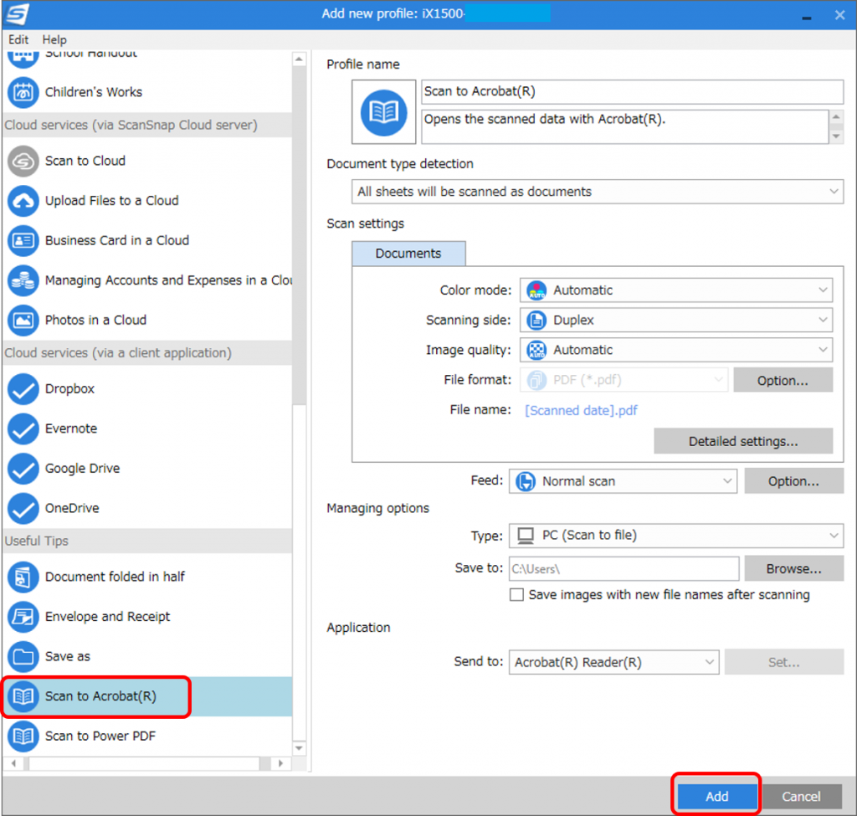Click the horizontal scroll left arrow

tap(13, 763)
